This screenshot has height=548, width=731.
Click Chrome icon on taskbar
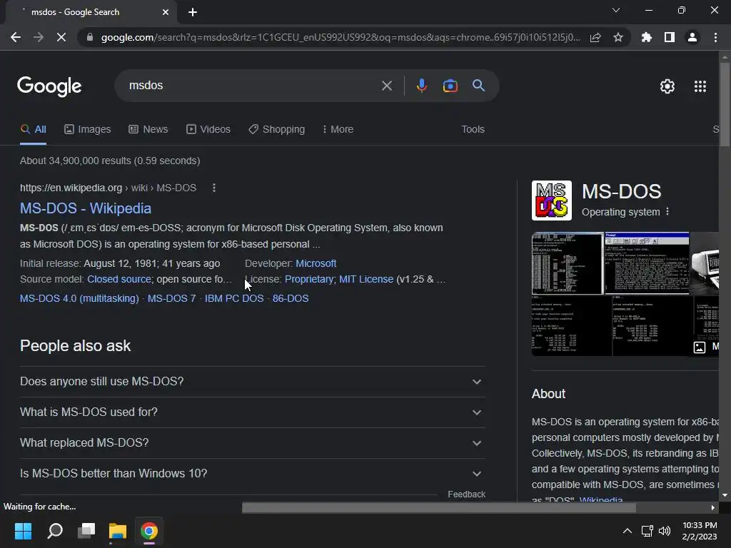tap(148, 531)
